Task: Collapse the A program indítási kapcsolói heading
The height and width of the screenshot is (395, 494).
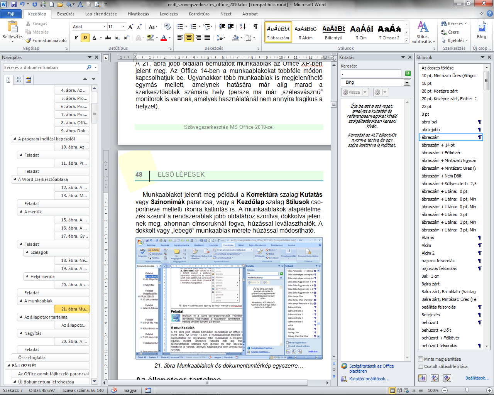Action: [x=14, y=139]
